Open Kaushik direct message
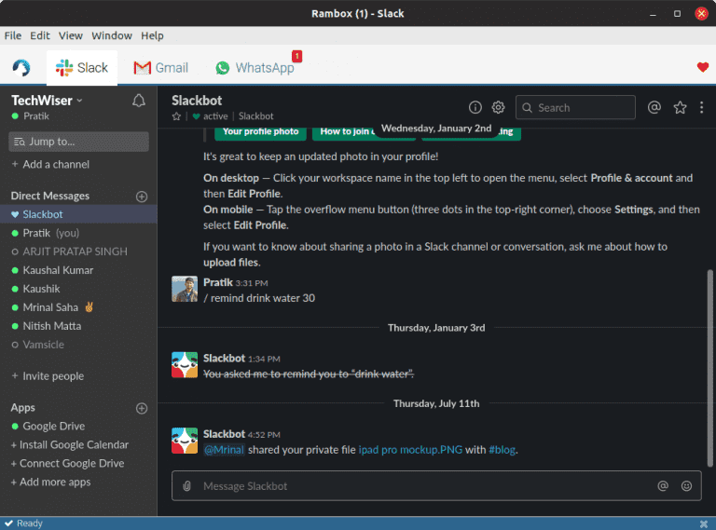 pos(78,289)
